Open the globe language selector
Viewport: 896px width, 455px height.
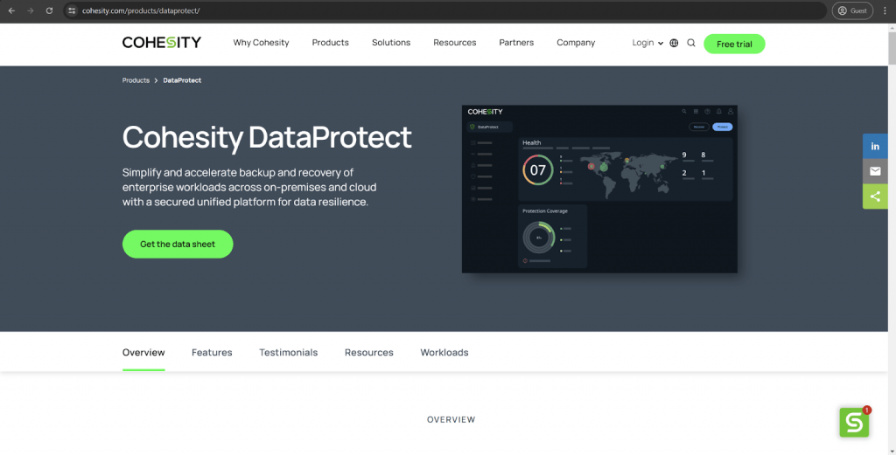tap(674, 43)
